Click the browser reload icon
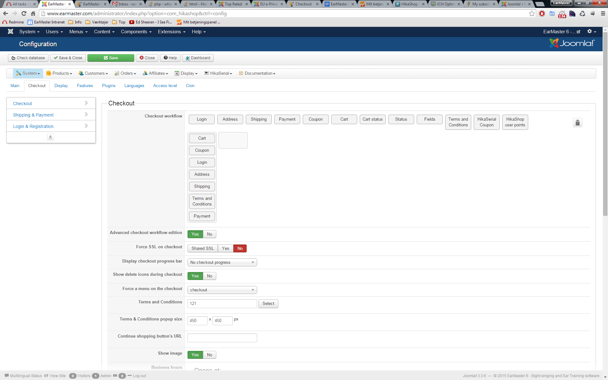608x380 pixels. (x=24, y=14)
